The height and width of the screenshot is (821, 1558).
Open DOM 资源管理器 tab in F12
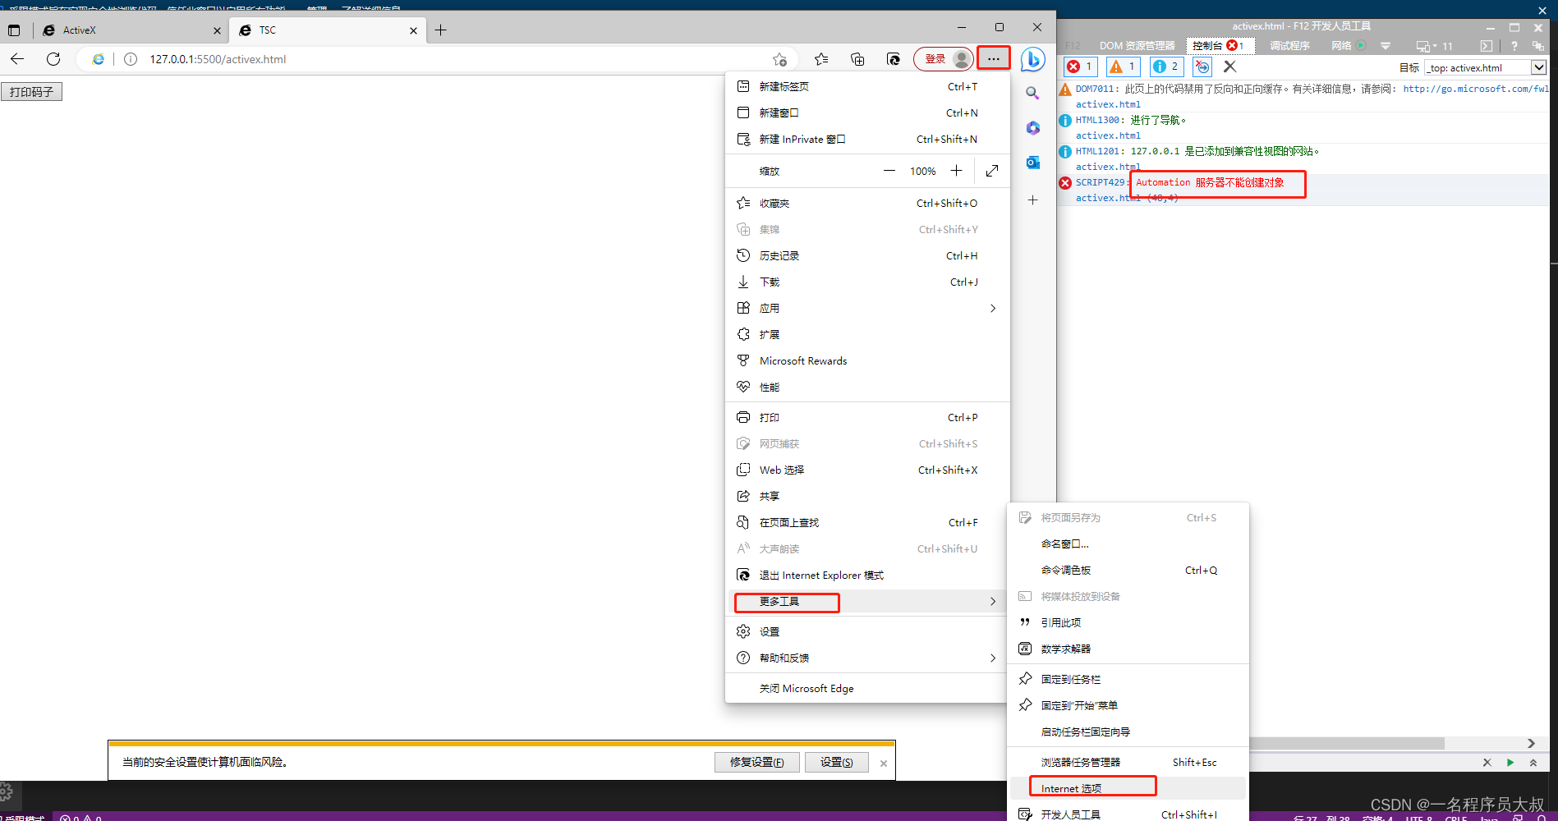click(1137, 46)
